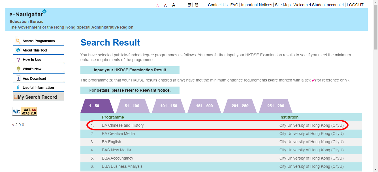The width and height of the screenshot is (378, 172).
Task: Open How to Use menu item
Action: (x=32, y=60)
